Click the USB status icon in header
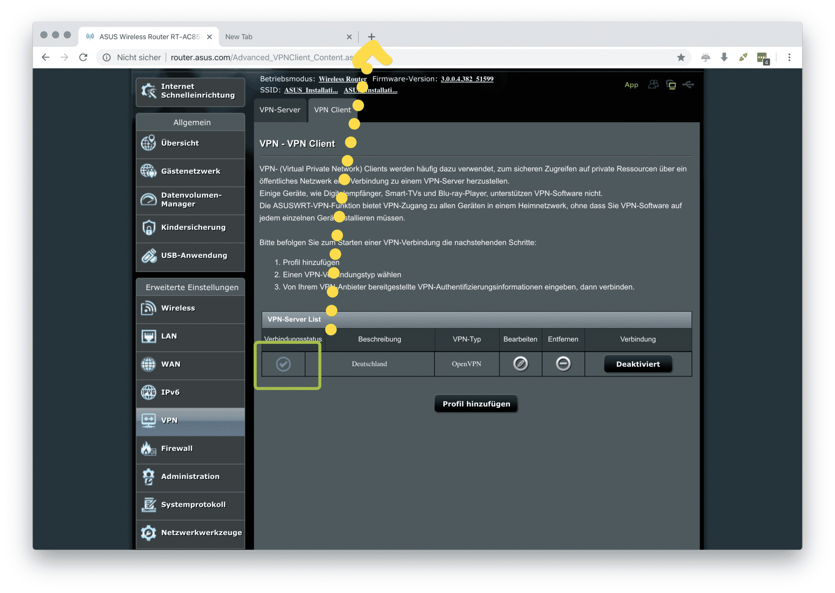835x593 pixels. (688, 84)
